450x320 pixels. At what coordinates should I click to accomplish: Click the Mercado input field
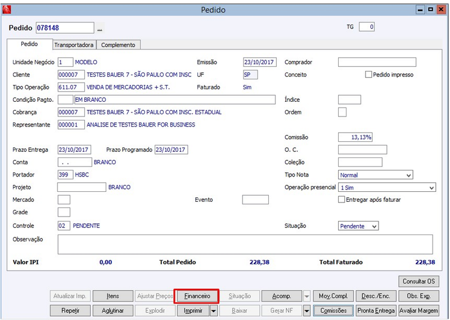[64, 200]
